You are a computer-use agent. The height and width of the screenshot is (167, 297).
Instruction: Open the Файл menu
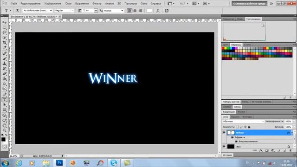14,3
